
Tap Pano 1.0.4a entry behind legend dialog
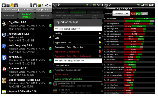pyautogui.click(x=78, y=91)
